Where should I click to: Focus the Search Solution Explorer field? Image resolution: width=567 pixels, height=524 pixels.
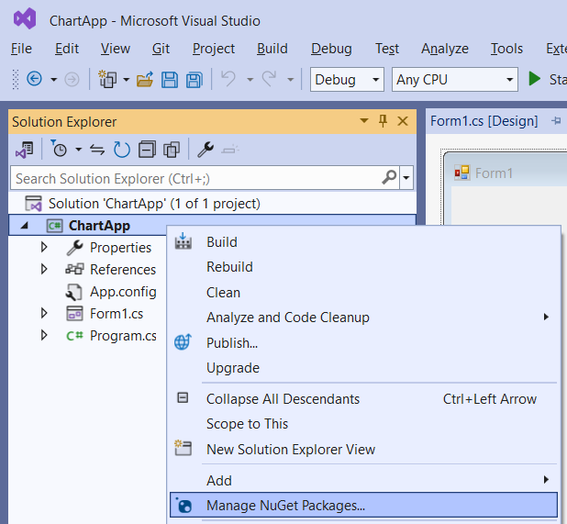tap(205, 177)
